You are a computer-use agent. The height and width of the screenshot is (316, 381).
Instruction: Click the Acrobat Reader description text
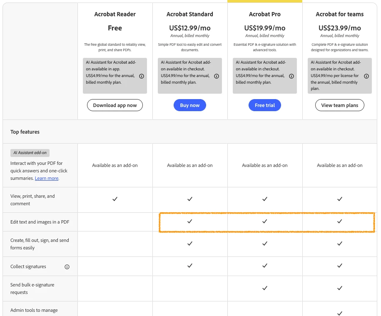pos(115,47)
